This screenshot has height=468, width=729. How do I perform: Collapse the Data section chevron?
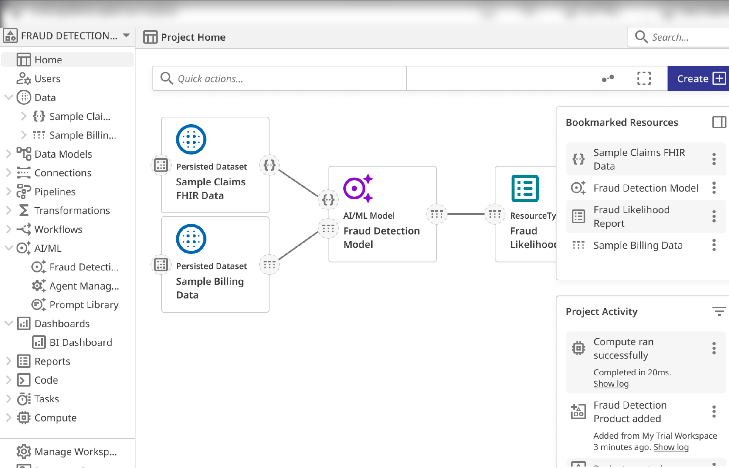pyautogui.click(x=8, y=97)
